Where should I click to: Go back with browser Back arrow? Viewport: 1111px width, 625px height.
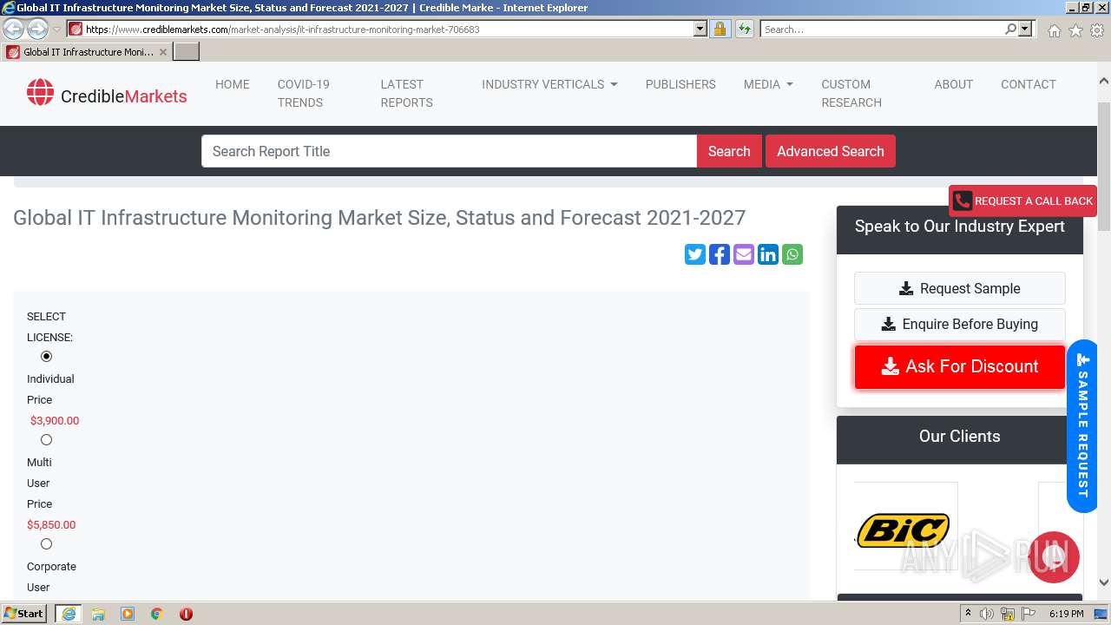[14, 29]
